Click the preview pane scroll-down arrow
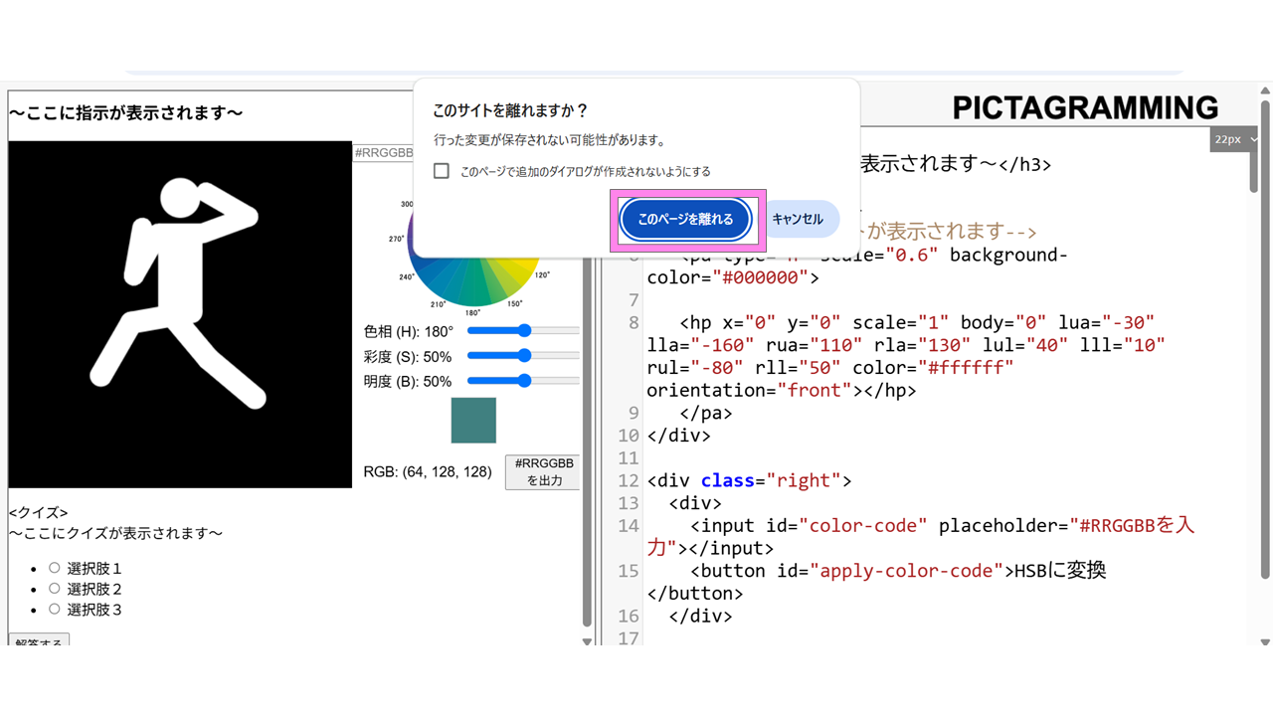The image size is (1273, 716). coord(587,640)
